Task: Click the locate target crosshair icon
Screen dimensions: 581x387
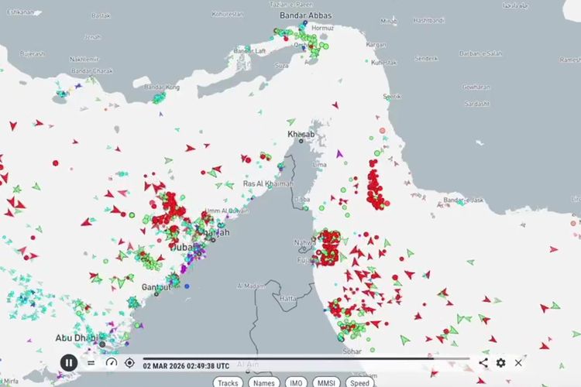Action: click(x=129, y=362)
